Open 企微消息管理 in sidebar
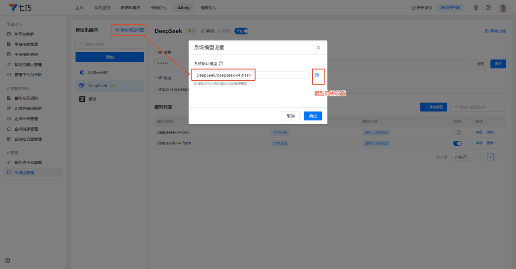This screenshot has width=516, height=269. (33, 129)
